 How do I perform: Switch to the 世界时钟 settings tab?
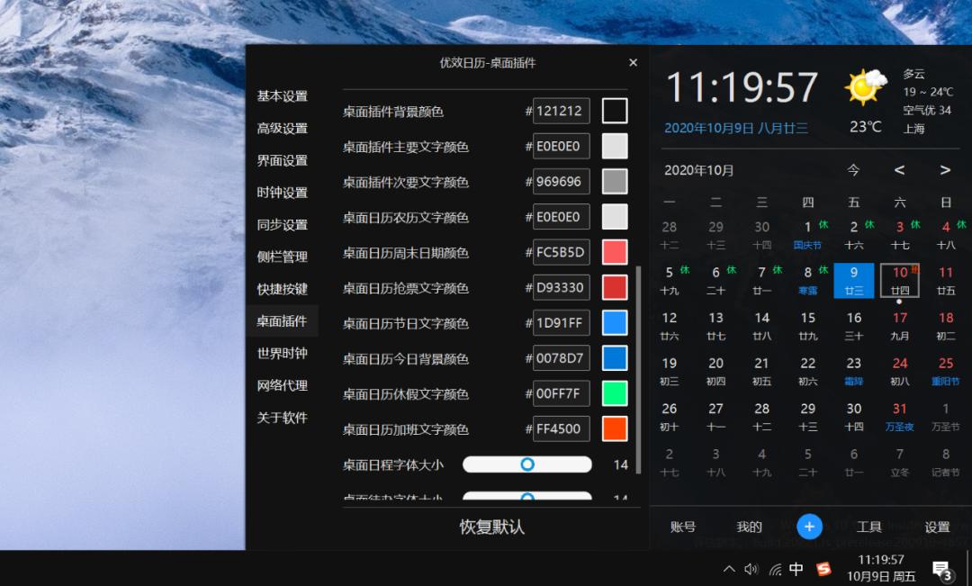click(283, 354)
